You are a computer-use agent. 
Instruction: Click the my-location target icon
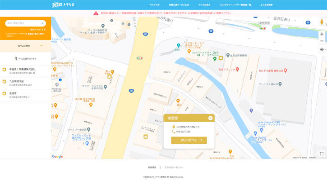click(322, 49)
